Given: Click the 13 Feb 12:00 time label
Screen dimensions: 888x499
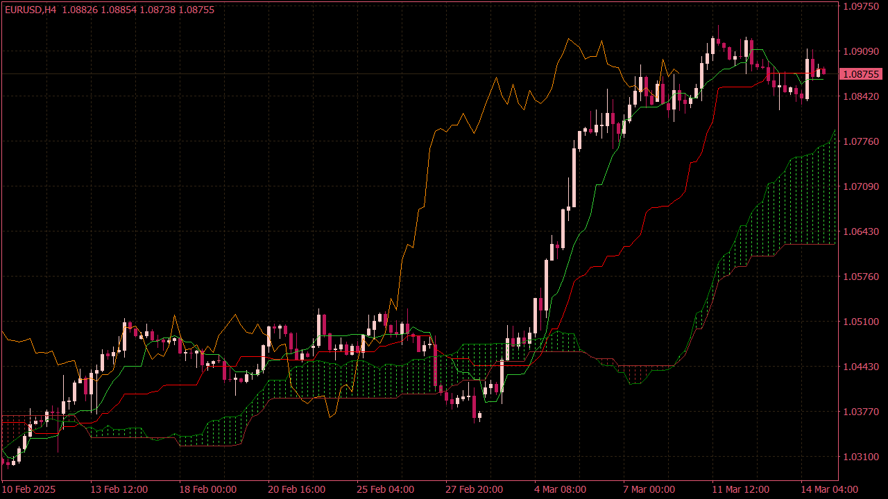Looking at the screenshot, I should pos(119,489).
